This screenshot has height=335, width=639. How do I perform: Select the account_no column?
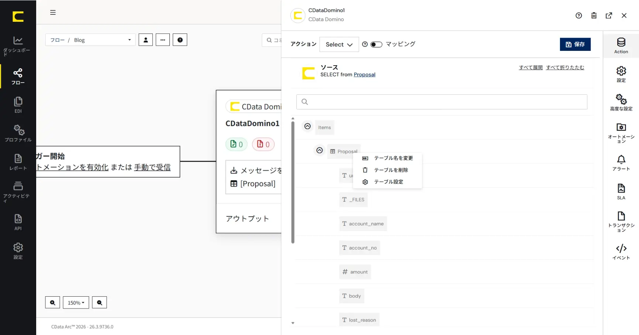pos(360,248)
